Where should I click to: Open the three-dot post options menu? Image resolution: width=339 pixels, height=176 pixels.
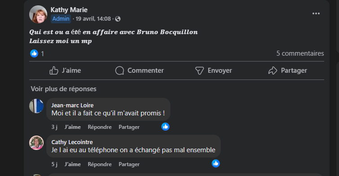pyautogui.click(x=316, y=13)
